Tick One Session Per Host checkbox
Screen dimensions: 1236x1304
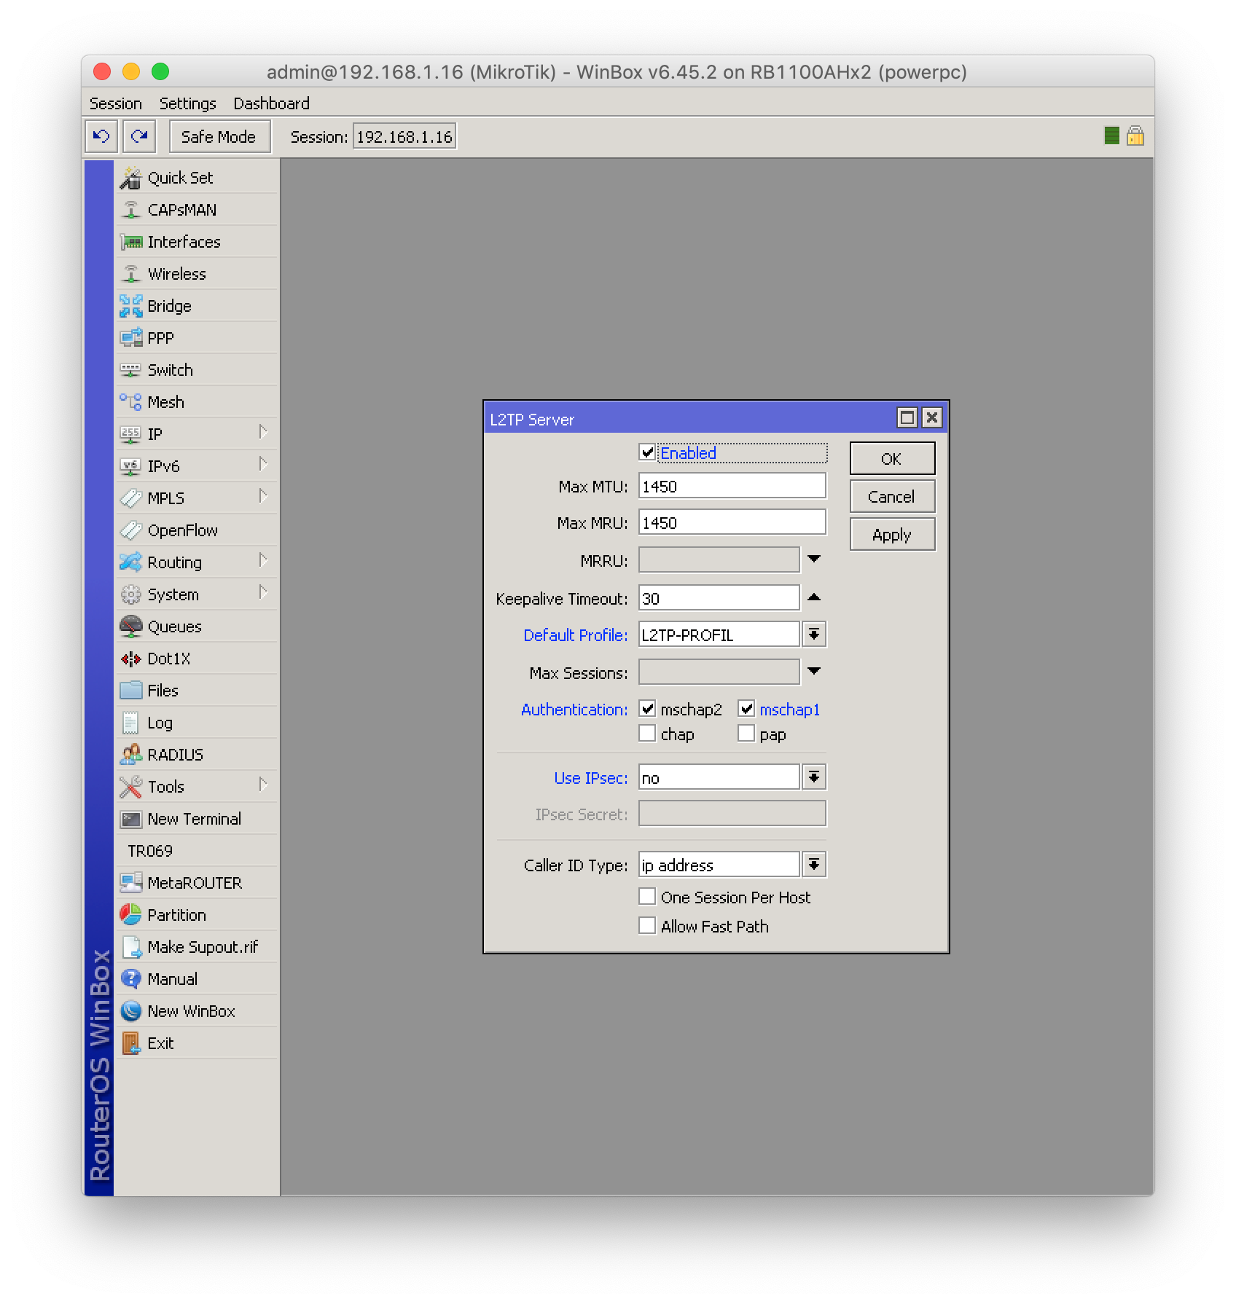(647, 897)
